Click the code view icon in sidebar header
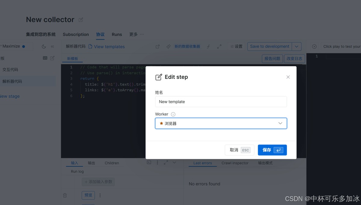361x205 pixels. tap(45, 58)
